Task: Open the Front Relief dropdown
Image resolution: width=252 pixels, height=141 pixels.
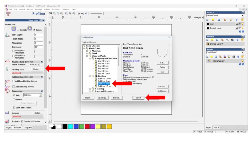Action: pyautogui.click(x=243, y=52)
